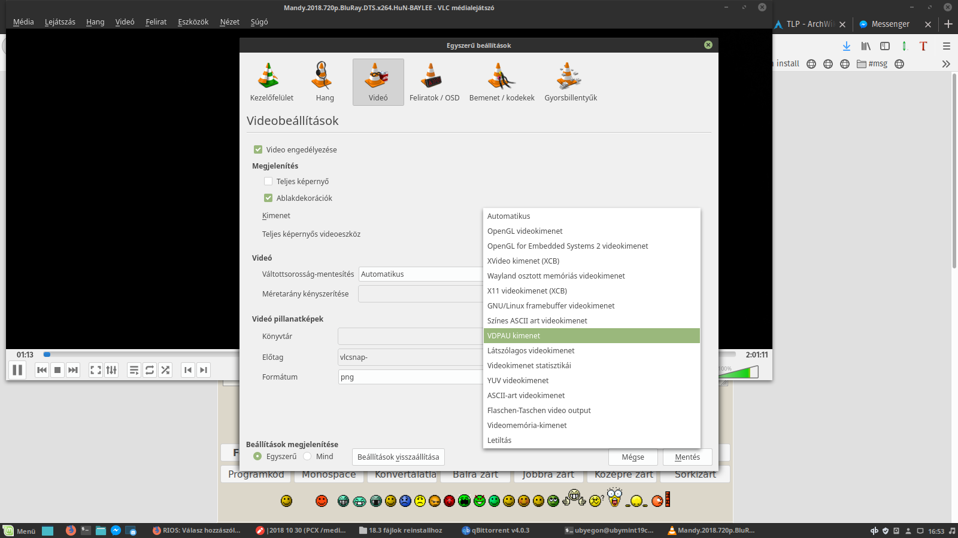Skip to next media in VLC
958x538 pixels.
(73, 370)
